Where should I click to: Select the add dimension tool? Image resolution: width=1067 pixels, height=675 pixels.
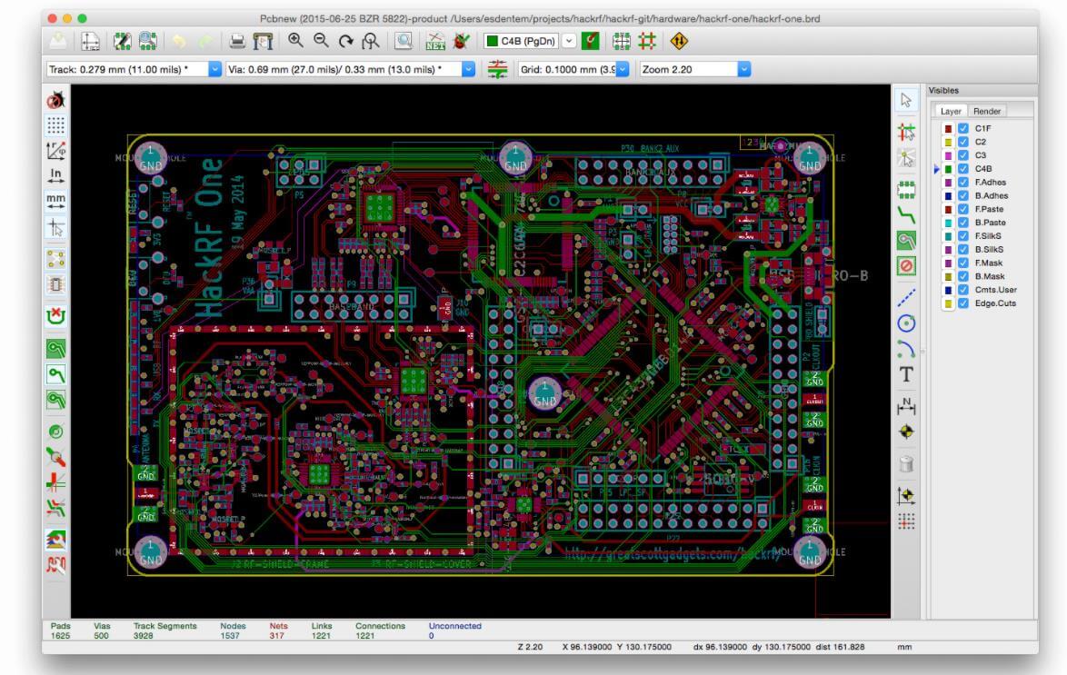[x=906, y=406]
